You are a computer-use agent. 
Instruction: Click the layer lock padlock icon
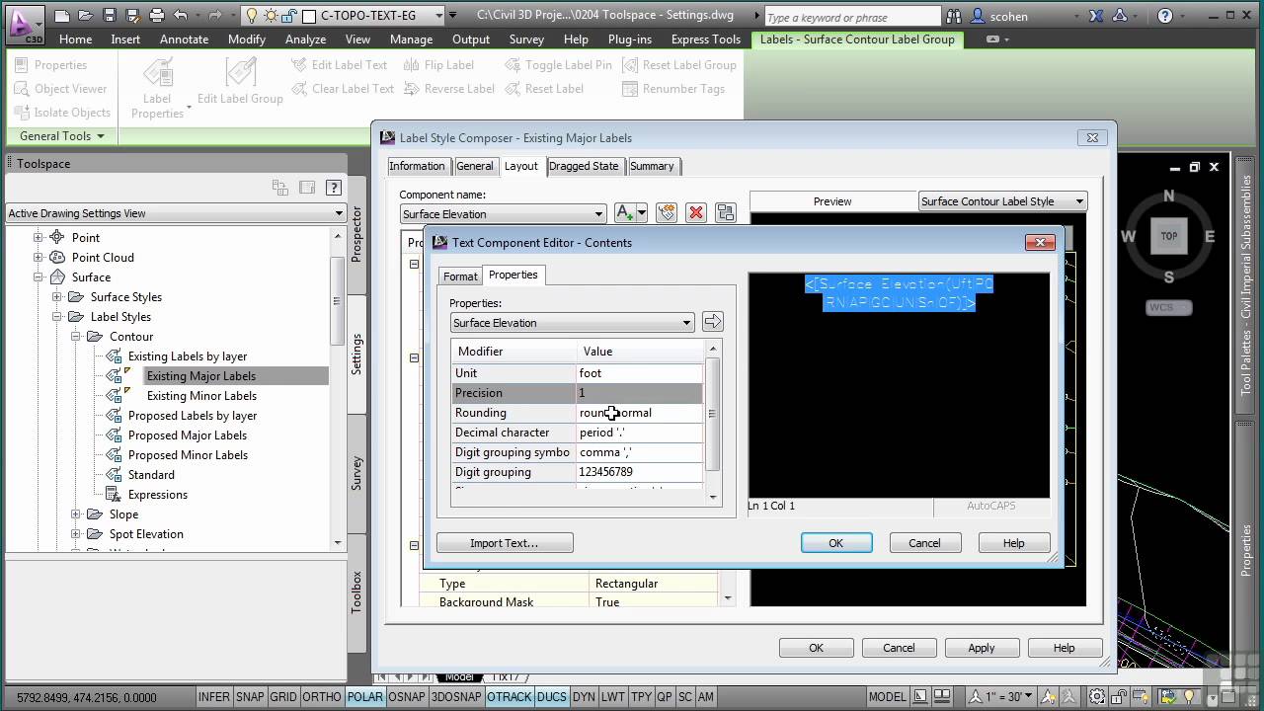288,16
